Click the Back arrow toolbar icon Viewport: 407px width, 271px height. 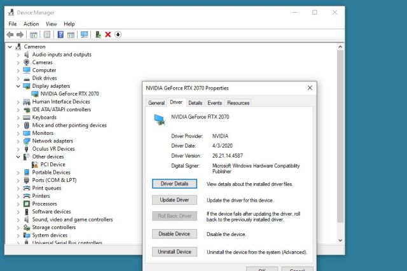(x=10, y=34)
